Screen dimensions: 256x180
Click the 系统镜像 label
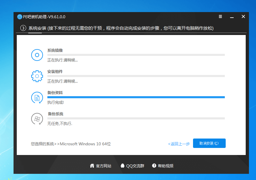pos(55,50)
